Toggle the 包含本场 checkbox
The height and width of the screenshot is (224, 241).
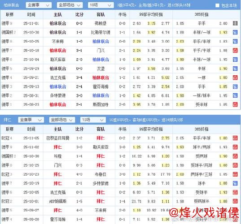point(217,5)
